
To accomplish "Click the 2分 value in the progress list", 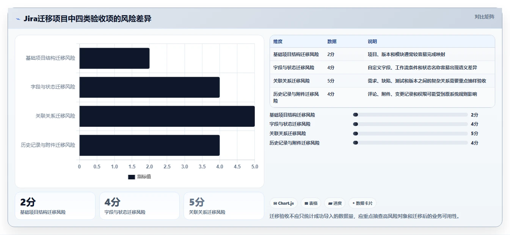I will pyautogui.click(x=474, y=115).
